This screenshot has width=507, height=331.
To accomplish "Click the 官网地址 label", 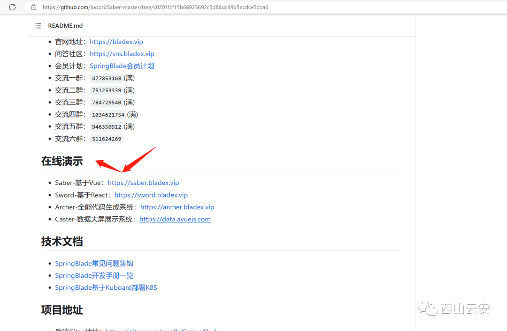I will tap(69, 42).
